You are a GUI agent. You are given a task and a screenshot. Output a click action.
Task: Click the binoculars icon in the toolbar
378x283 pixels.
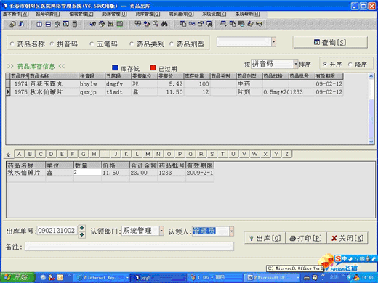tap(164, 24)
